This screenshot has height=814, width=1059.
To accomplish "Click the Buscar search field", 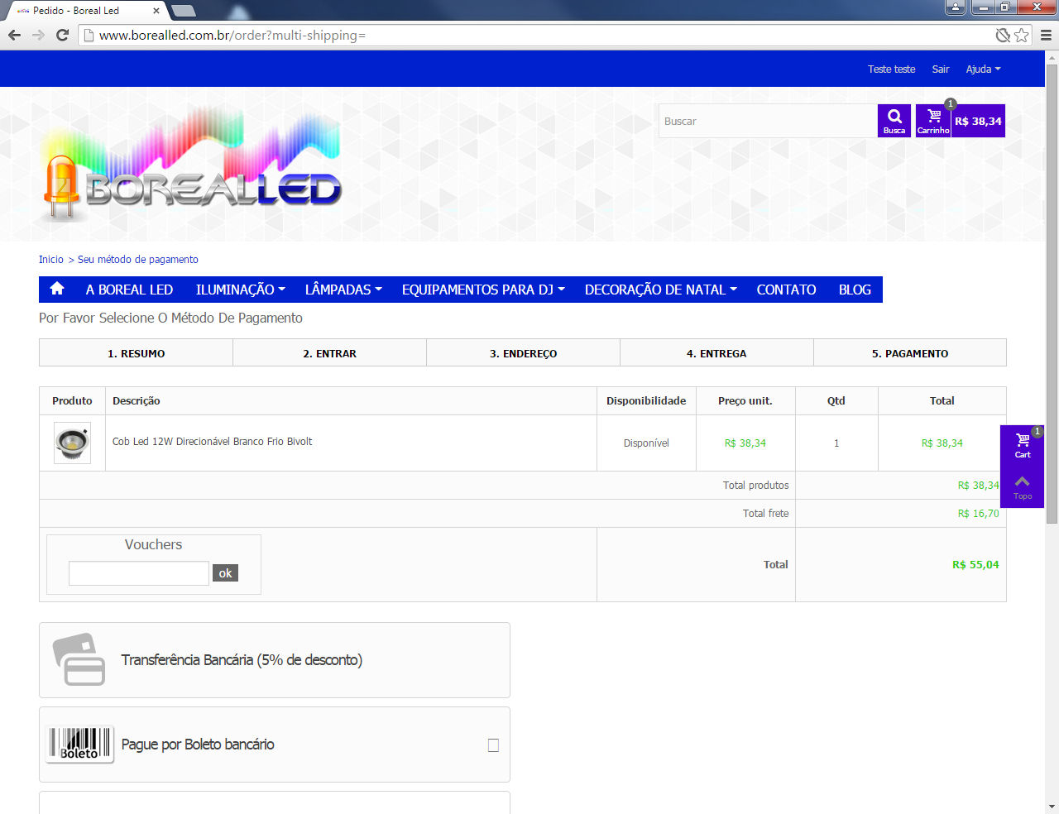I will 768,121.
